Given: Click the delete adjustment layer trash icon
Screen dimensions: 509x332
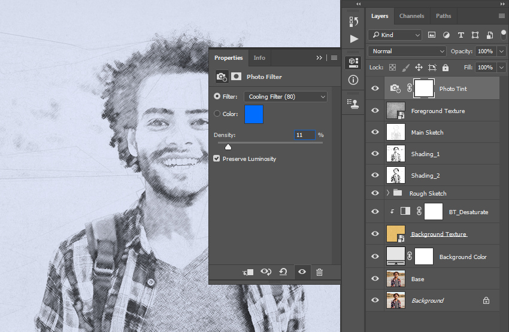Looking at the screenshot, I should click(x=319, y=272).
